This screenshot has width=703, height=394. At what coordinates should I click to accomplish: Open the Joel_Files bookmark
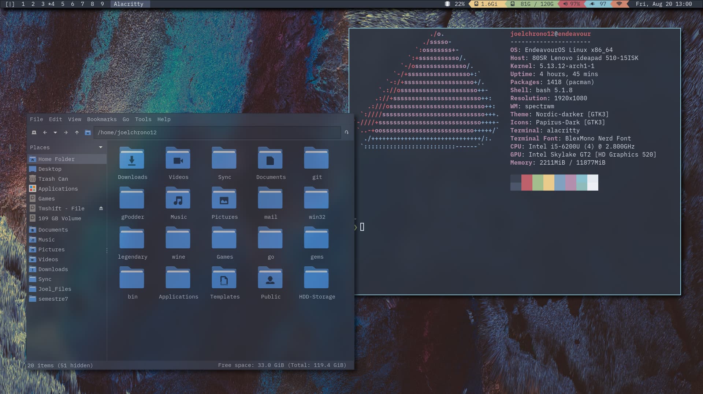[x=67, y=289]
